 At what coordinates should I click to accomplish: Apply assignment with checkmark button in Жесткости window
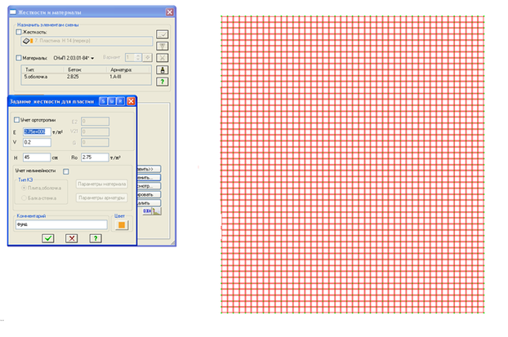pos(163,34)
